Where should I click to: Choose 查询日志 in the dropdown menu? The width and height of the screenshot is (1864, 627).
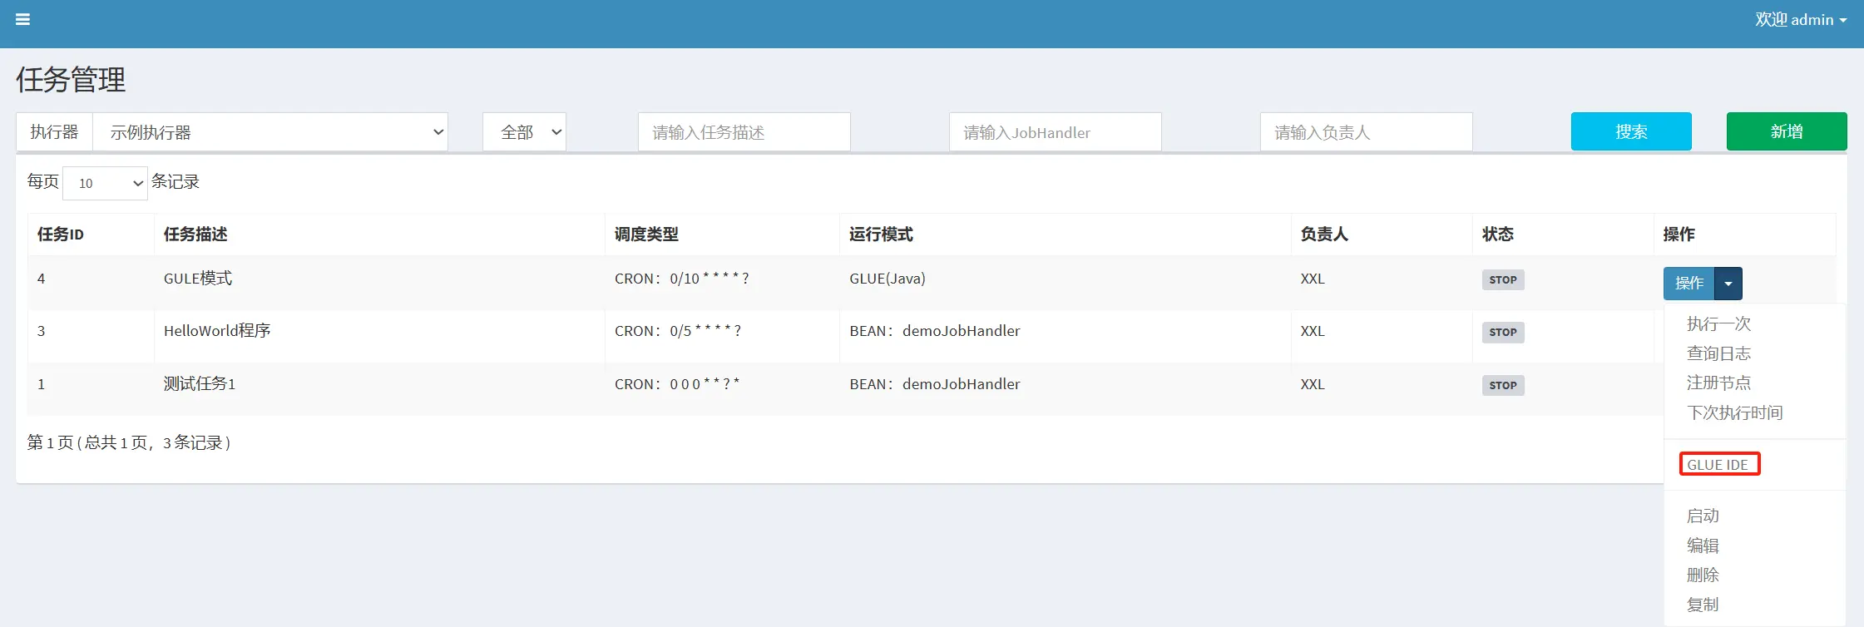[1718, 353]
